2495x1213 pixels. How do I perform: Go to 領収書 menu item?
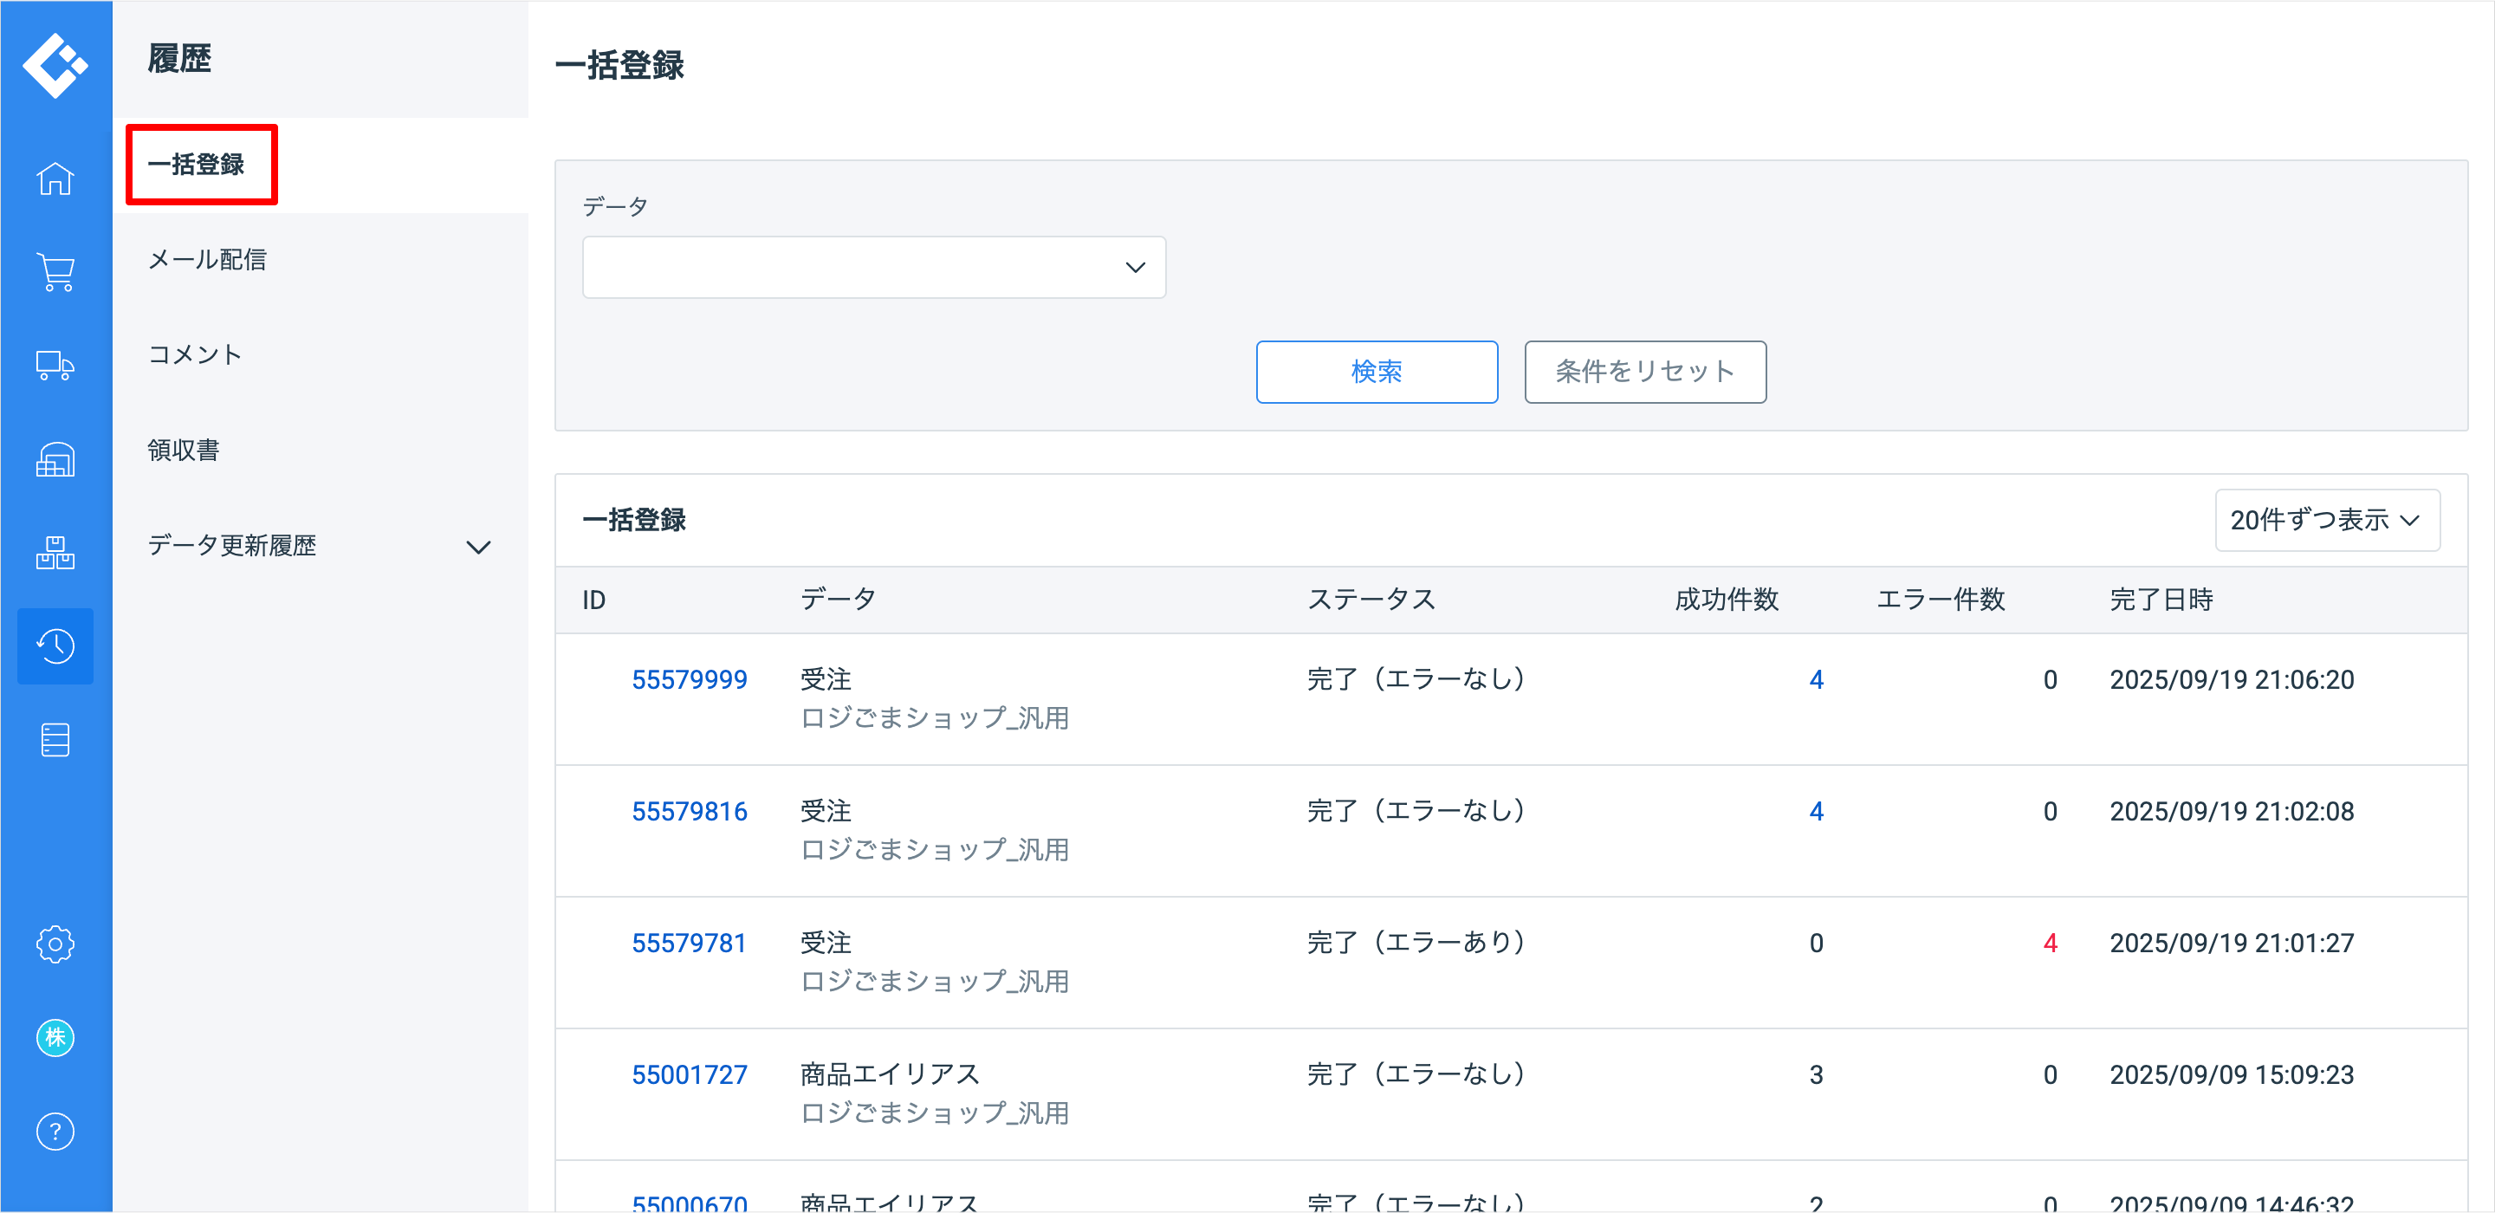click(183, 451)
